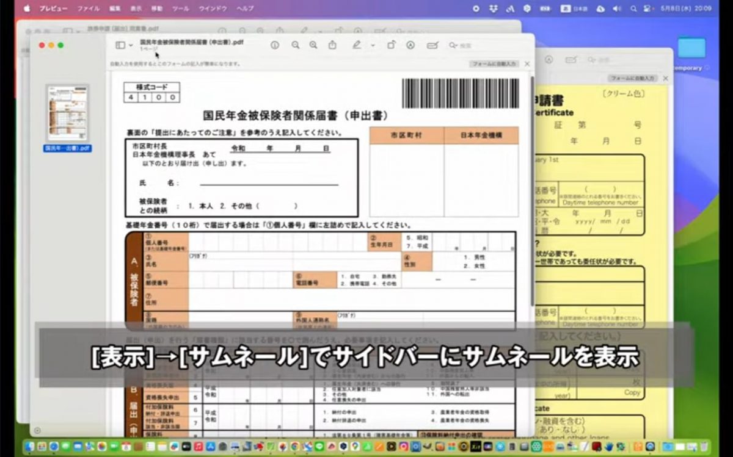Open the 移動 menu

(x=157, y=9)
